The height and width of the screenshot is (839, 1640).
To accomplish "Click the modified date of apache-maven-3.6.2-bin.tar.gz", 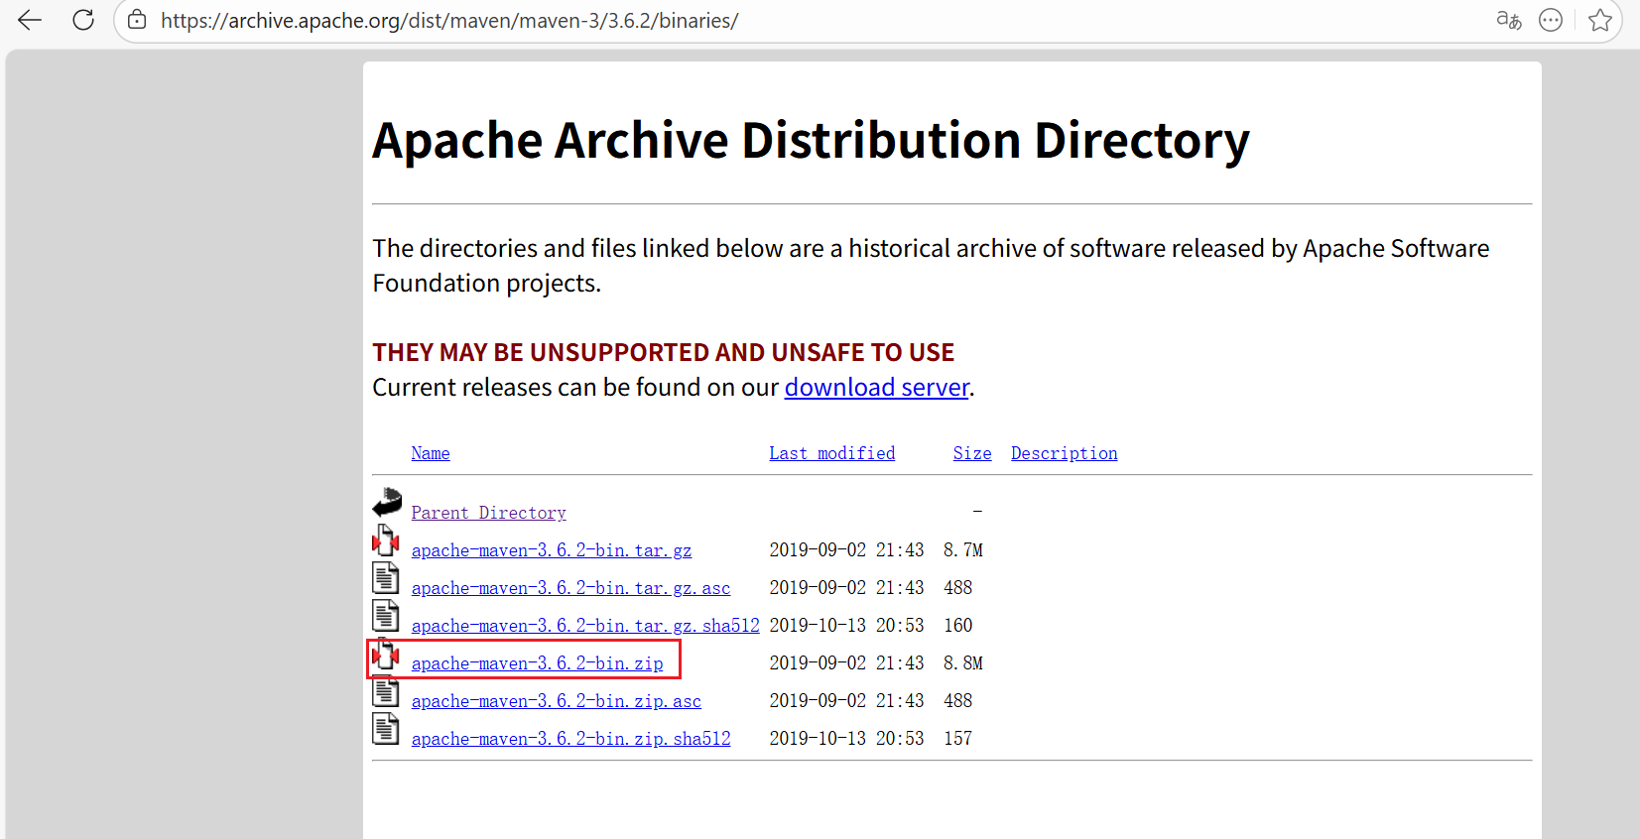I will [846, 550].
